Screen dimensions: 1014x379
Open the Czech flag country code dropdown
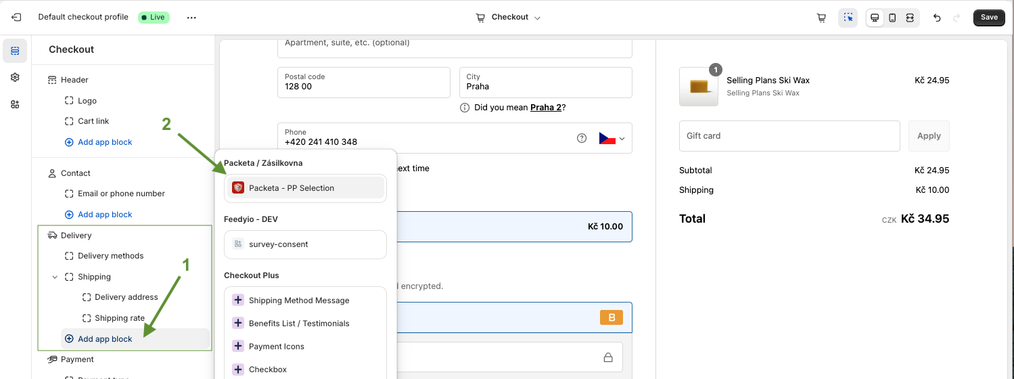612,138
